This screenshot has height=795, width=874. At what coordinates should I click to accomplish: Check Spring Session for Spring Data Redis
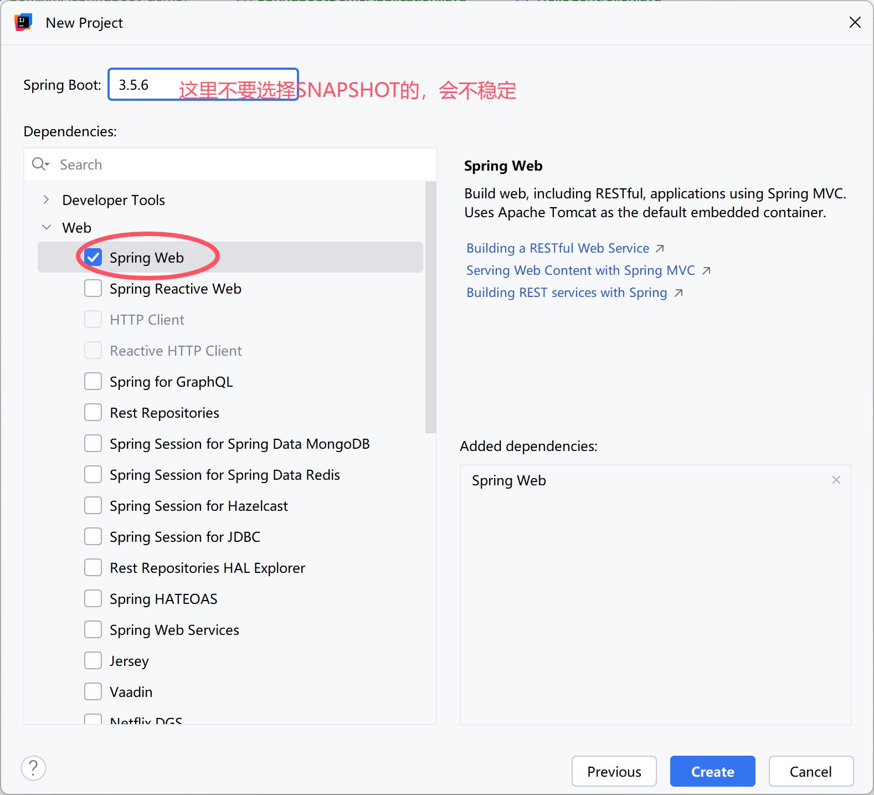(93, 474)
